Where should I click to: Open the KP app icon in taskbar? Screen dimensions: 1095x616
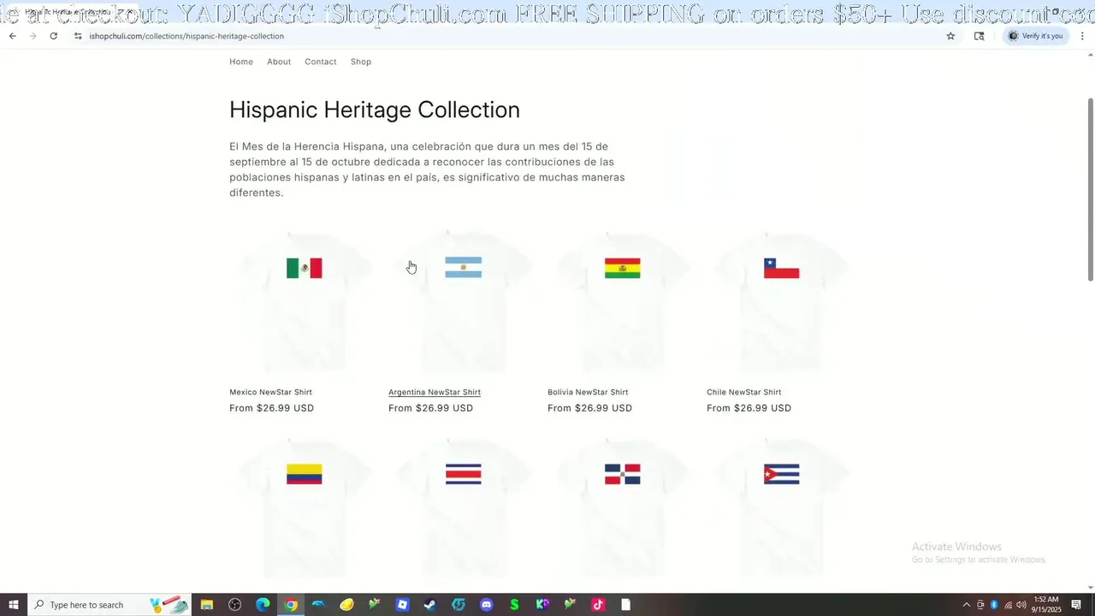point(542,605)
